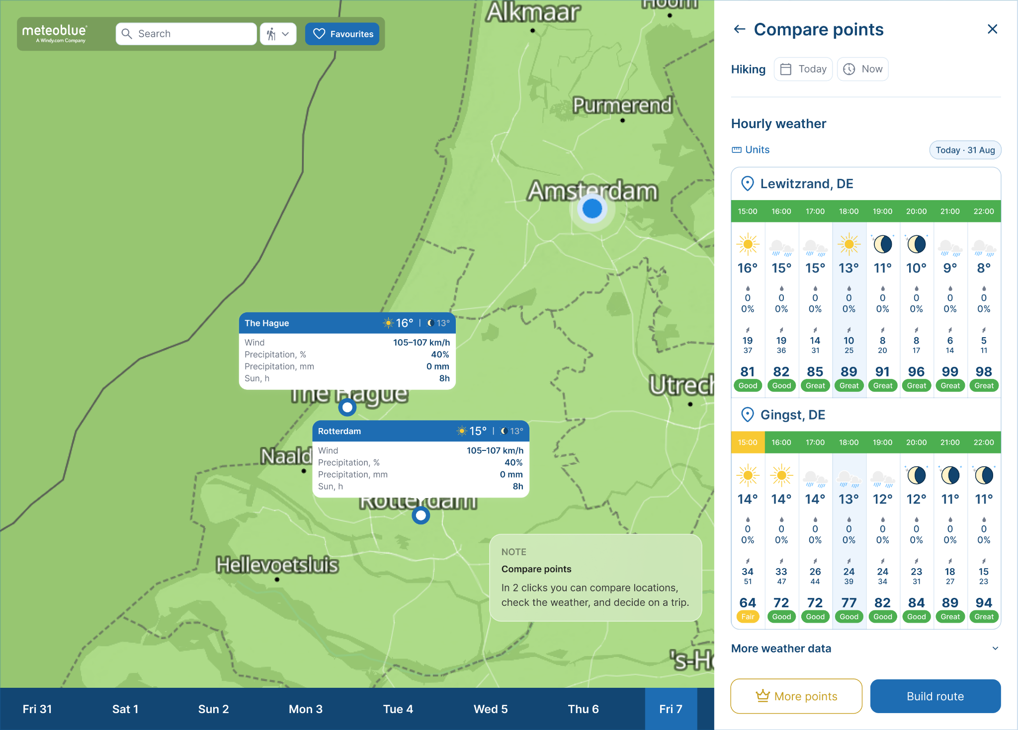Click The Hague weather card header
The height and width of the screenshot is (730, 1018).
click(x=347, y=323)
